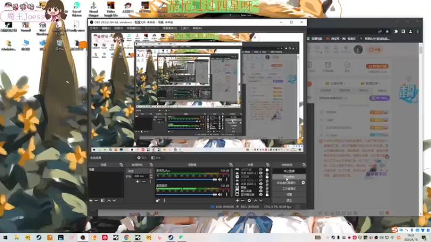This screenshot has height=242, width=431.
Task: Mute the 桌面音频 speaker icon
Action: point(220,195)
